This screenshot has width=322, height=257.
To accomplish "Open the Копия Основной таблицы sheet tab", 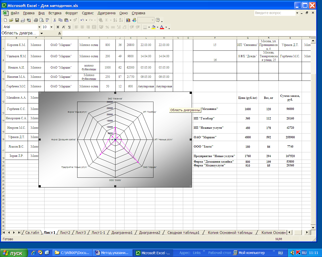I will [230, 233].
